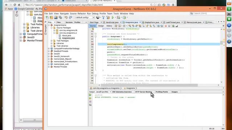Screen dimensions: 232x130
Task: Open the Tools menu
Action: point(116,14)
